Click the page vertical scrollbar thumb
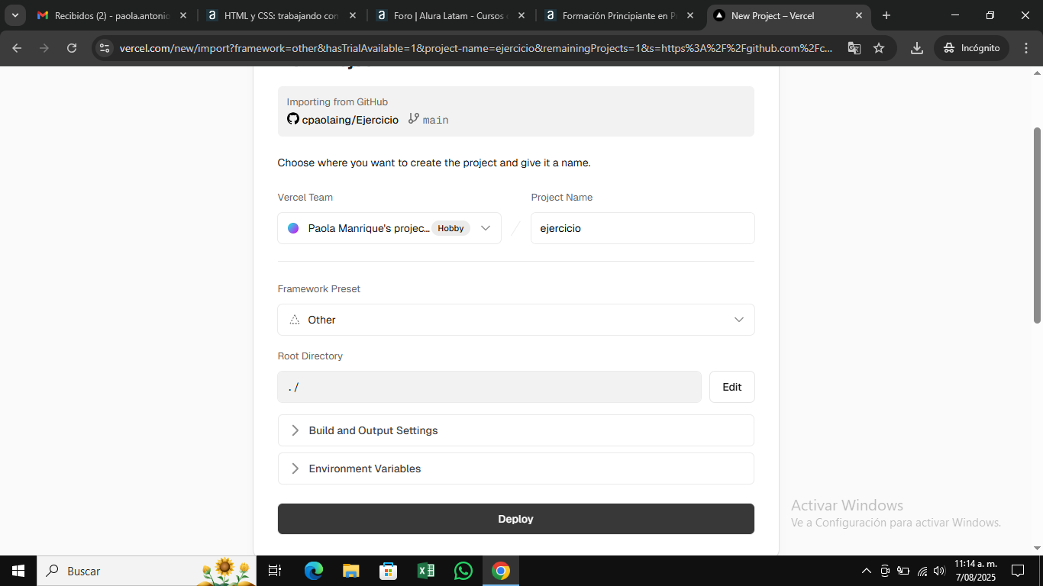Viewport: 1043px width, 586px height. [1037, 225]
